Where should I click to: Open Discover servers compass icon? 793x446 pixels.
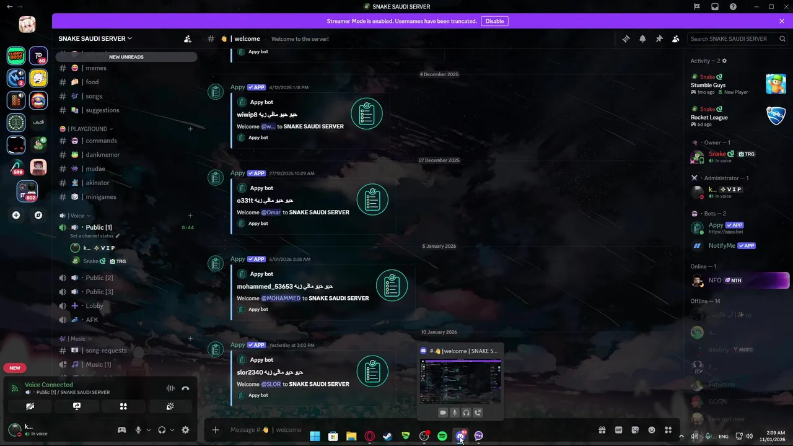(38, 216)
